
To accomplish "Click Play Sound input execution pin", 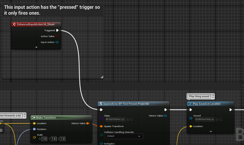I will point(191,110).
